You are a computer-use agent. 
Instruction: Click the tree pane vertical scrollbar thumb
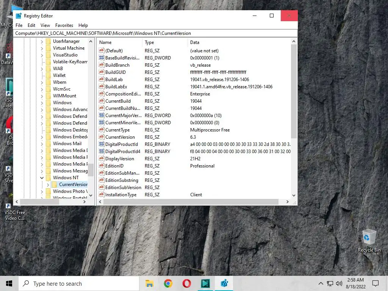coord(91,170)
